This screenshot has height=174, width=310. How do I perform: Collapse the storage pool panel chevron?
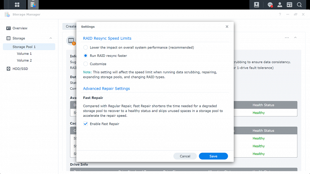295,38
